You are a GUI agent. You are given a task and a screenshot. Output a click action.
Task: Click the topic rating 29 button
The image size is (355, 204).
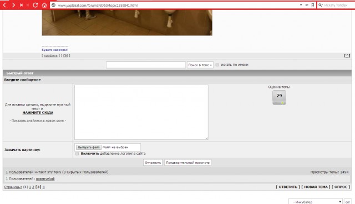point(279,97)
